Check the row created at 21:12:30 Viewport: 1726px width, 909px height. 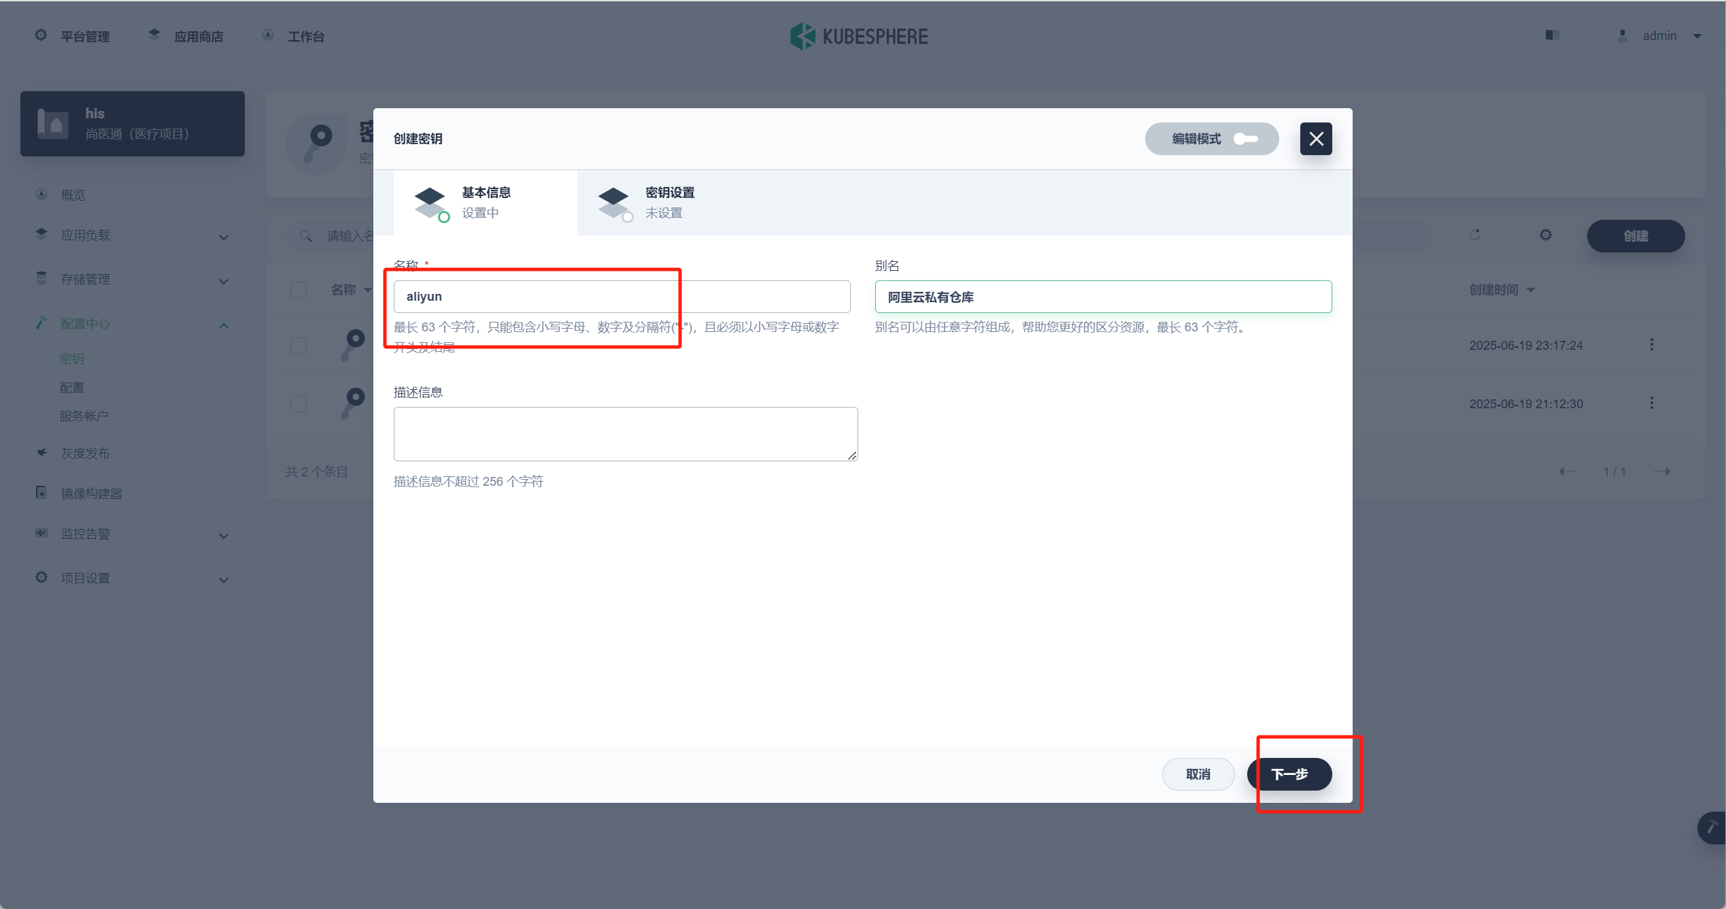pos(299,404)
